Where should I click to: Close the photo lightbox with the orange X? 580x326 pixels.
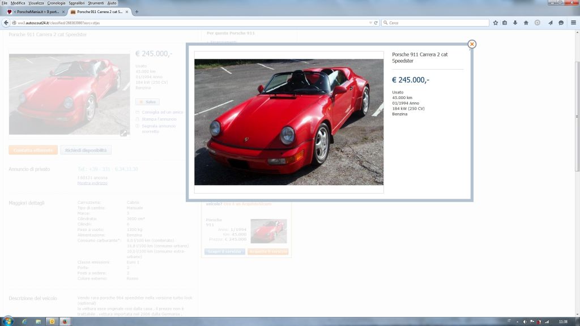(472, 44)
